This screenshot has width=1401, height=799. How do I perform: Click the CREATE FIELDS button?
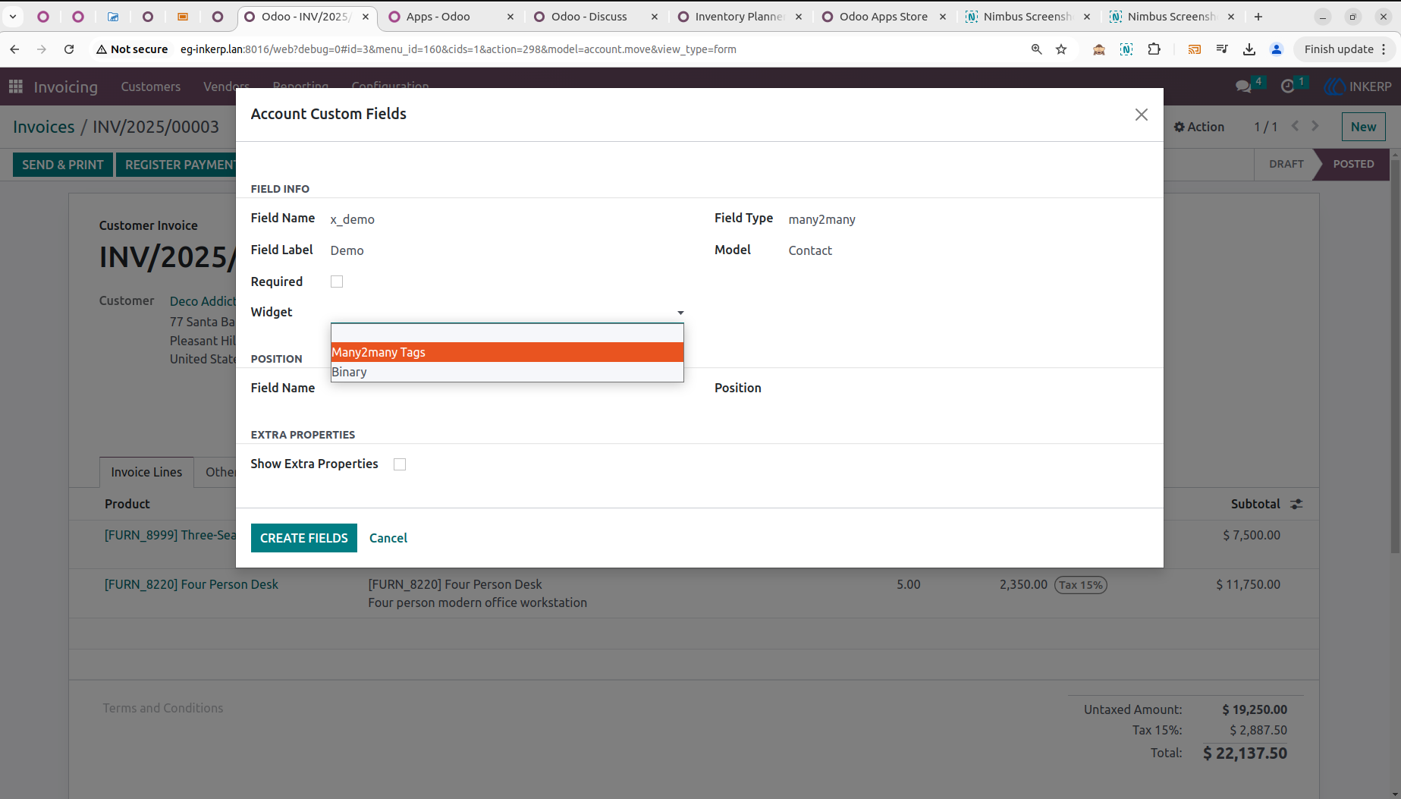click(x=303, y=538)
